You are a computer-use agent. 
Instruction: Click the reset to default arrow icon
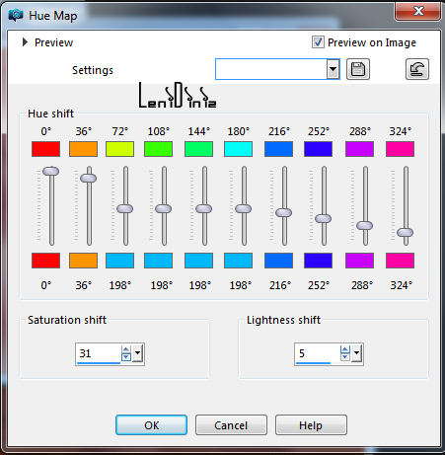pos(417,69)
